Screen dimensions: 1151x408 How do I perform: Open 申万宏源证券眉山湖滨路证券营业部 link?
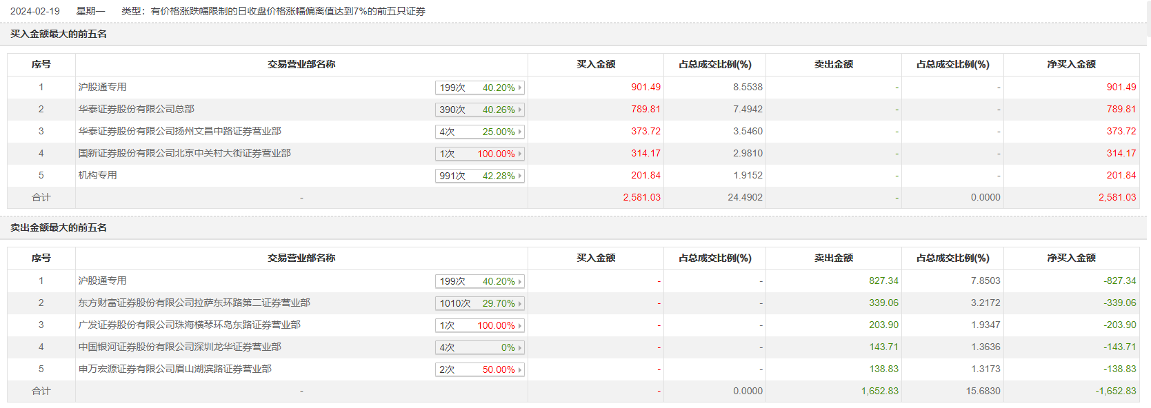174,369
